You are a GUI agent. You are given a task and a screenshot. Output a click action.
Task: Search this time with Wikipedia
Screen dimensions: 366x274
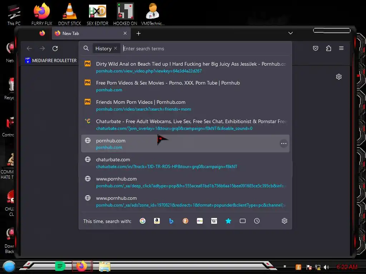214,221
